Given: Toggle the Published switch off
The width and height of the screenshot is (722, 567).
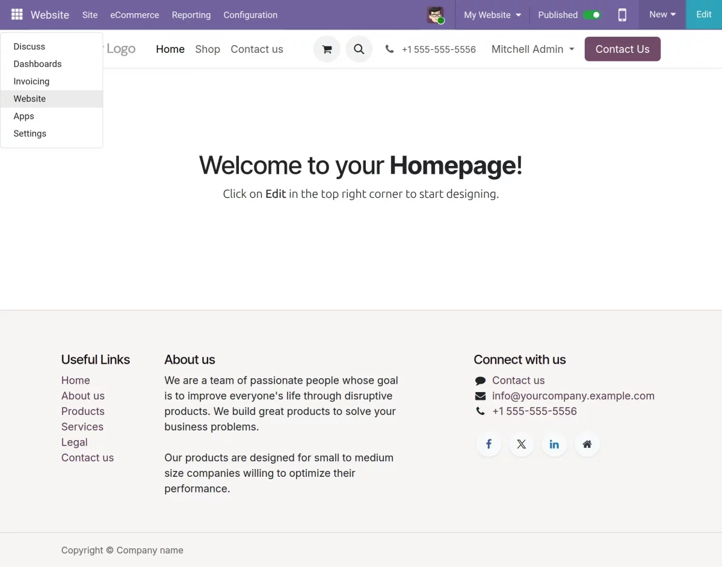Looking at the screenshot, I should pyautogui.click(x=592, y=15).
